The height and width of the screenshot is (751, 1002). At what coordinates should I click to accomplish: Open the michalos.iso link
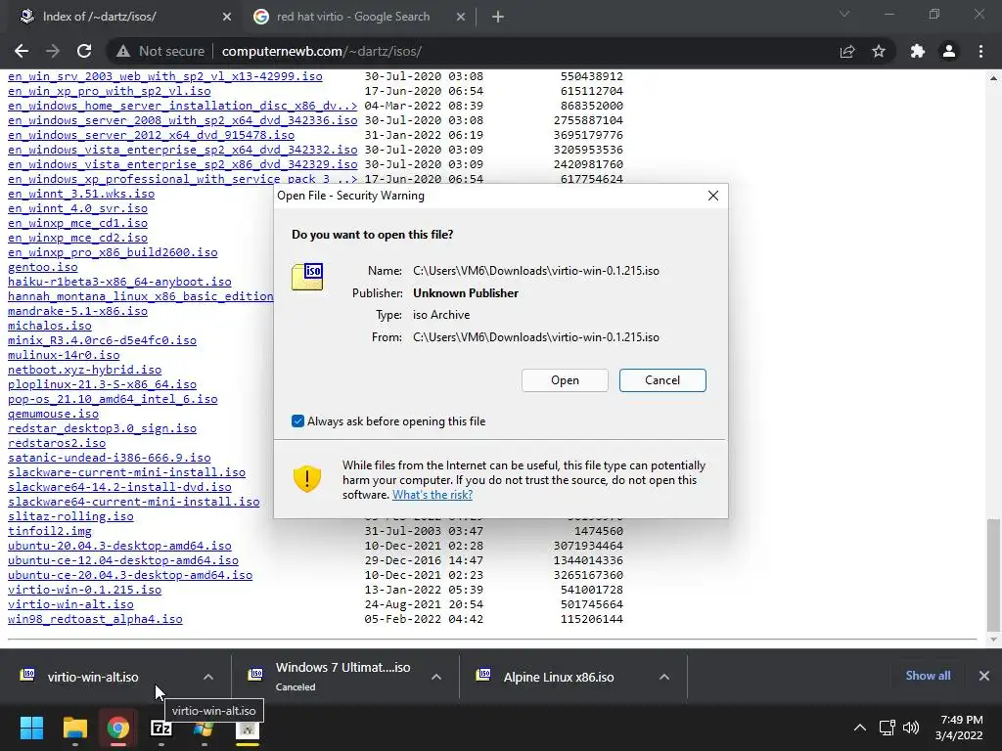pyautogui.click(x=49, y=327)
